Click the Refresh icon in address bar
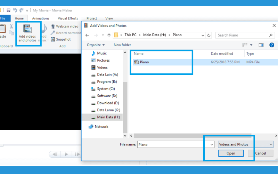The width and height of the screenshot is (278, 174). point(209,35)
